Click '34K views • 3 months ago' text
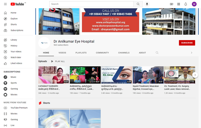The height and width of the screenshot is (128, 201). coord(48,93)
